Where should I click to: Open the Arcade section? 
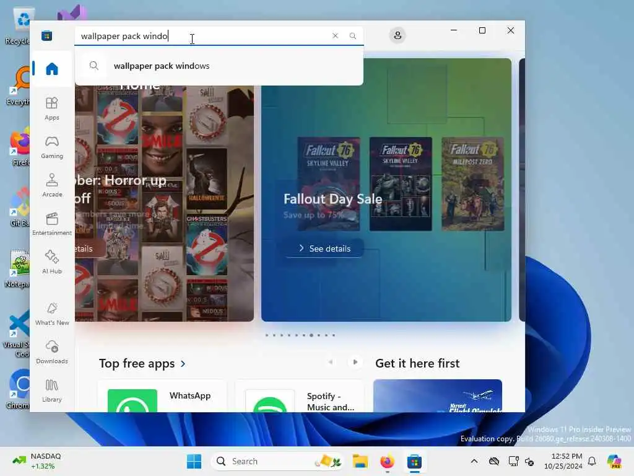pos(52,185)
